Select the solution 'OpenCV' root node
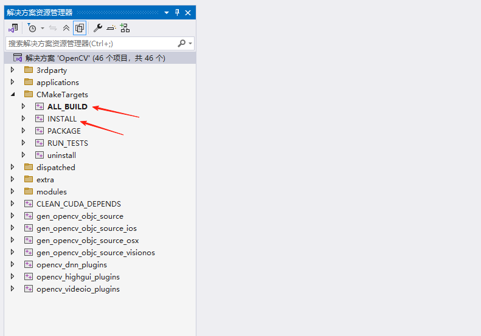 click(100, 58)
